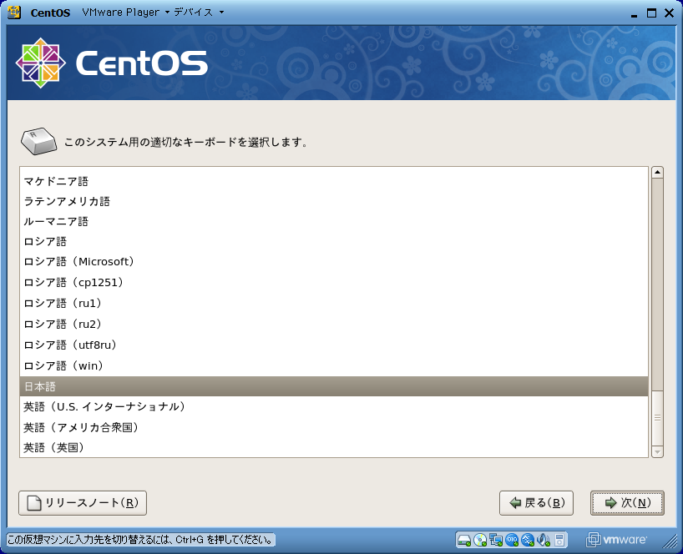This screenshot has height=554, width=683.
Task: Click the scrollbar up arrow in keyboard list
Action: pos(657,173)
